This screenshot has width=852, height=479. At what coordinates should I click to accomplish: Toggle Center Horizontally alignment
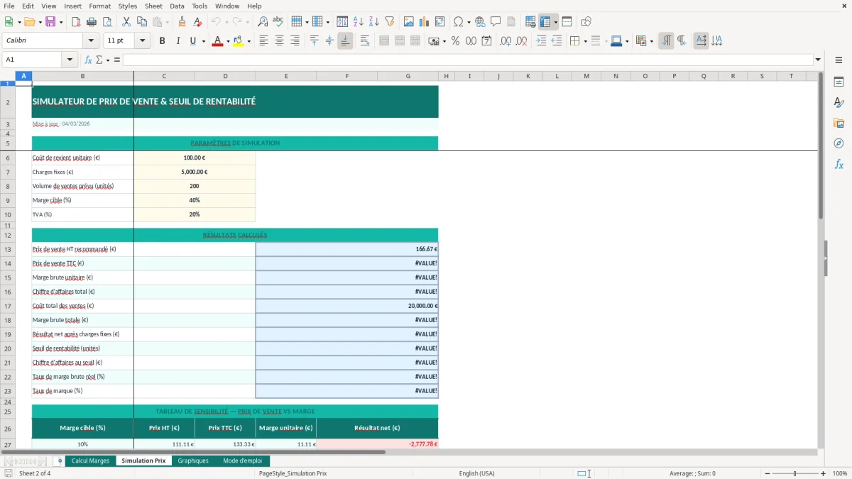[x=279, y=41]
